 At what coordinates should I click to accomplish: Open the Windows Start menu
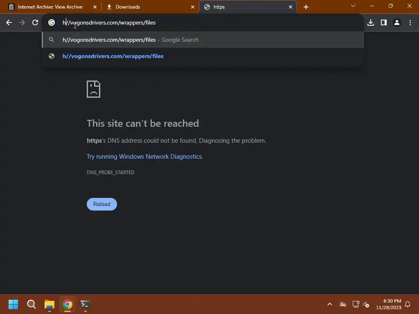point(13,304)
